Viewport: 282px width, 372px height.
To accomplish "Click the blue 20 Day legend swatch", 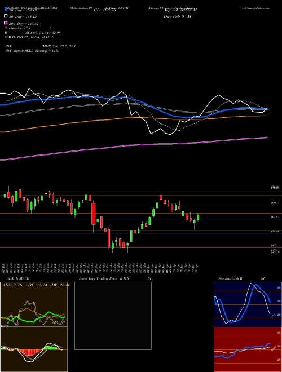I will point(6,10).
